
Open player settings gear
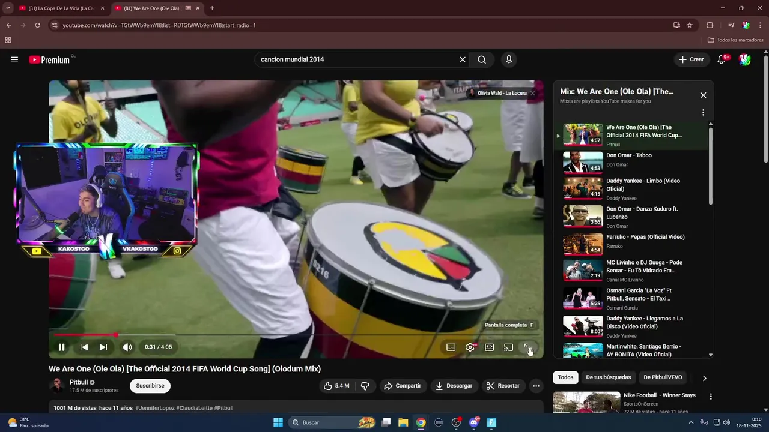(x=470, y=347)
